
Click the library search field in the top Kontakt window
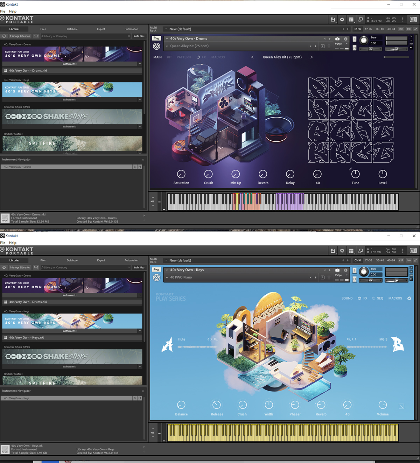(x=85, y=36)
